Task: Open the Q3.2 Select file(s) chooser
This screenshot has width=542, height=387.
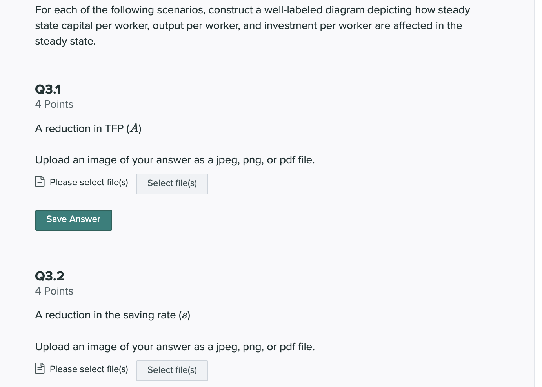Action: tap(172, 371)
